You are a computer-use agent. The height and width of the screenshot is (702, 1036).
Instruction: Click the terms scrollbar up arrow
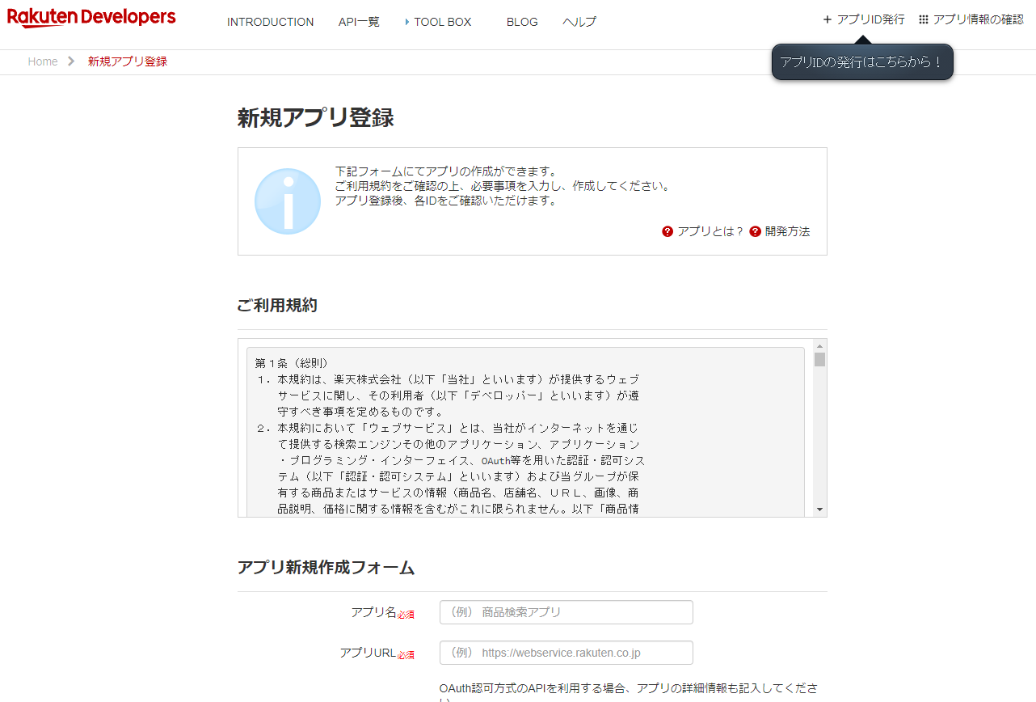(819, 345)
